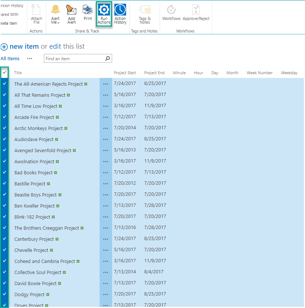Viewport: 305px width, 308px height.
Task: Uncheck the Bad Books Project row
Action: (4, 172)
